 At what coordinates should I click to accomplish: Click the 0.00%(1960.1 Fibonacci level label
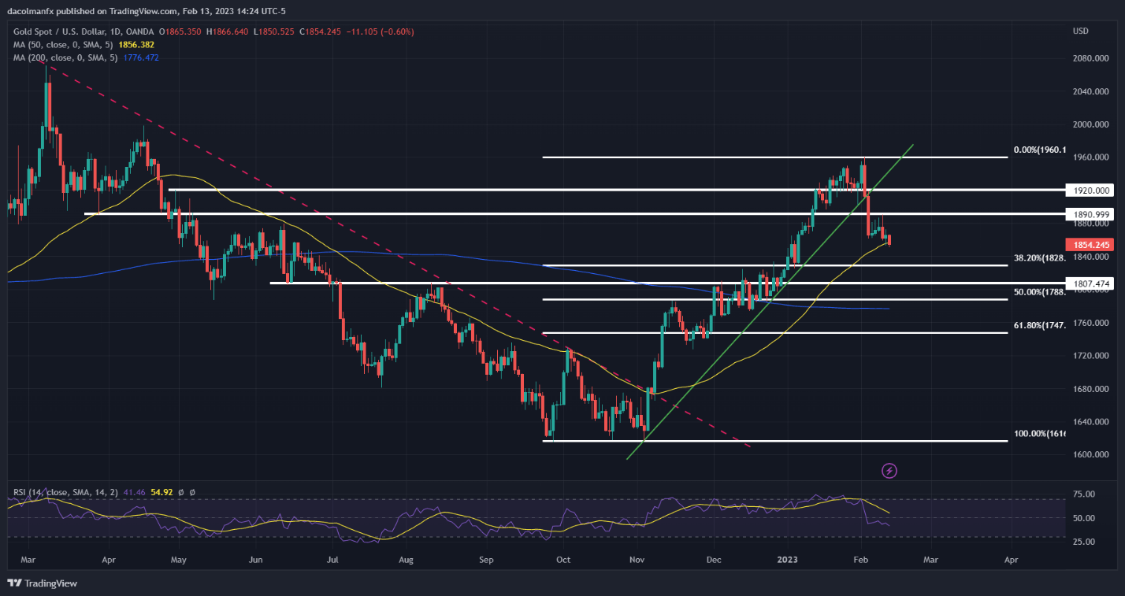click(1038, 150)
